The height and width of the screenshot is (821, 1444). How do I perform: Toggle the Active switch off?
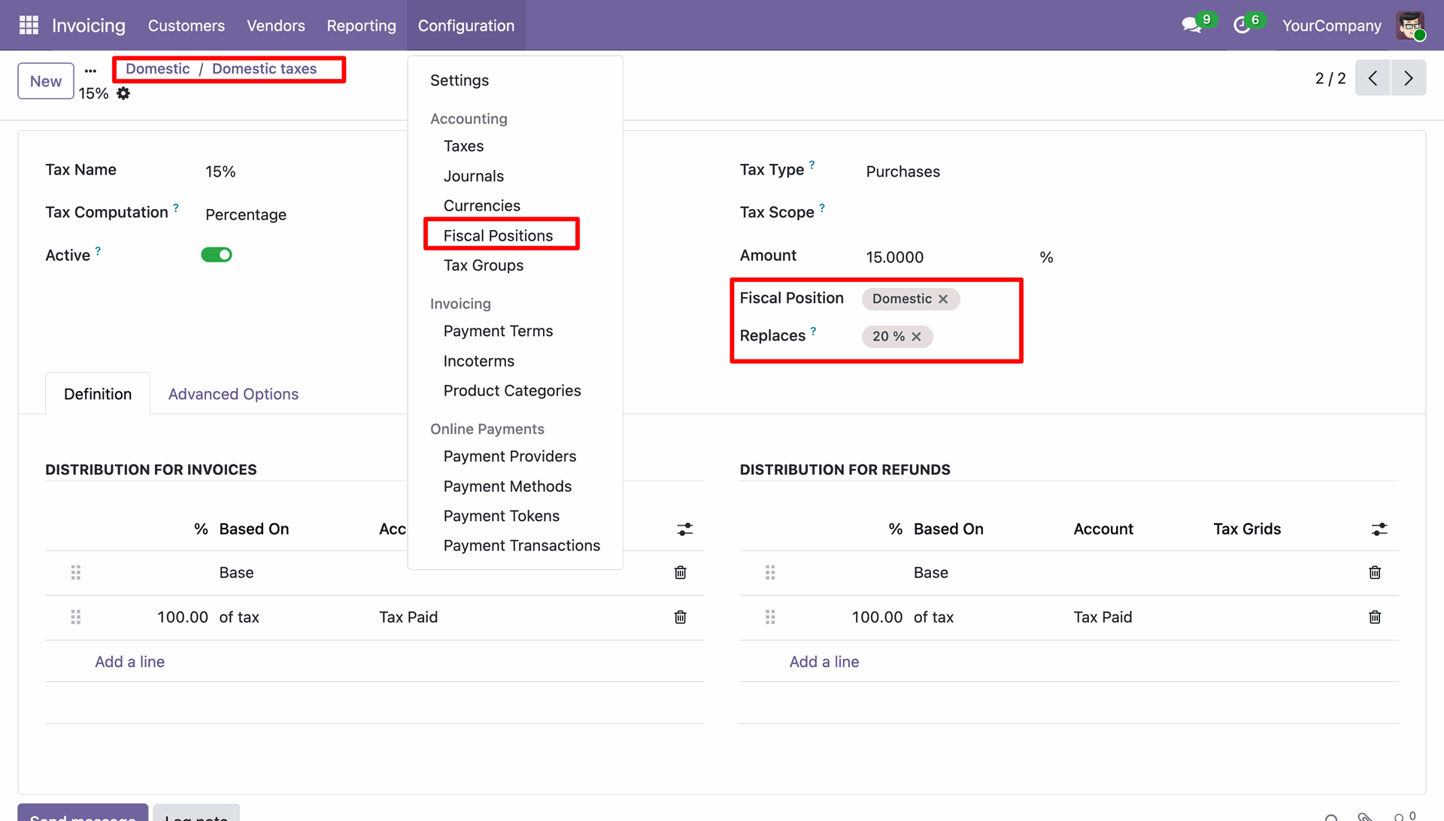click(217, 255)
